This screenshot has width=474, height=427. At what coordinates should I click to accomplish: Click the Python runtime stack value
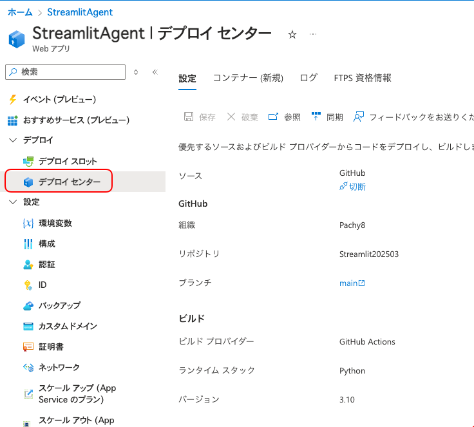[x=352, y=371]
